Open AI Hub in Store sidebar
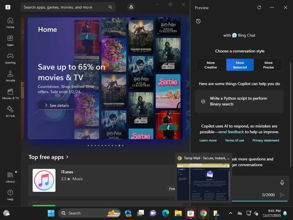The width and height of the screenshot is (293, 220). point(10,112)
